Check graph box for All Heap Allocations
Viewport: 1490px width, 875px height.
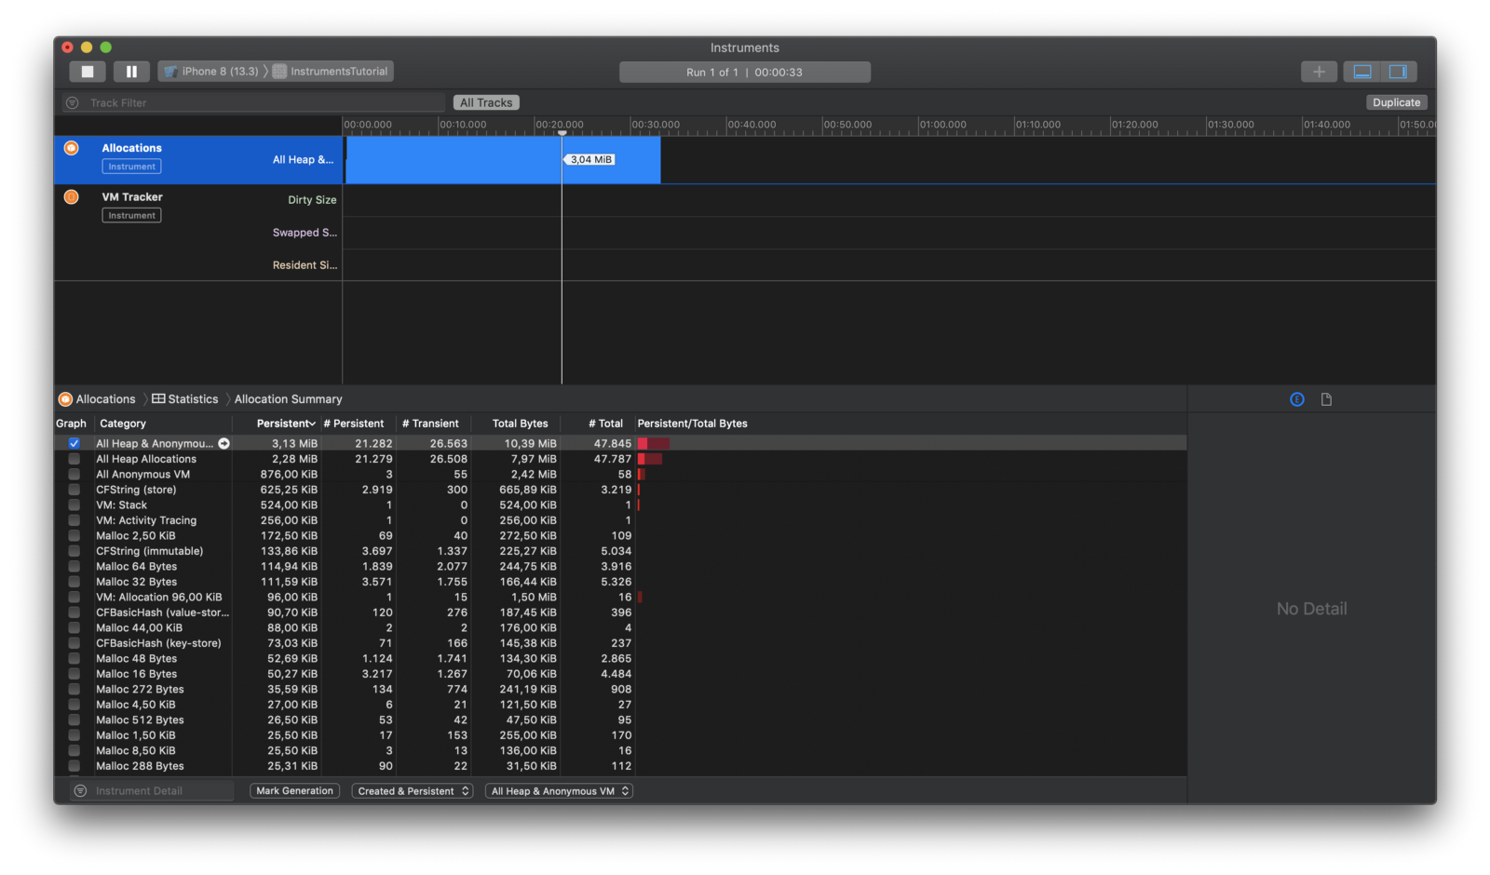point(74,459)
